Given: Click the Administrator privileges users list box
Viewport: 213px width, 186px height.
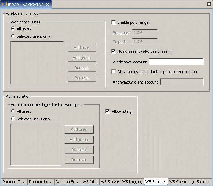Looking at the screenshot, I should (x=36, y=145).
